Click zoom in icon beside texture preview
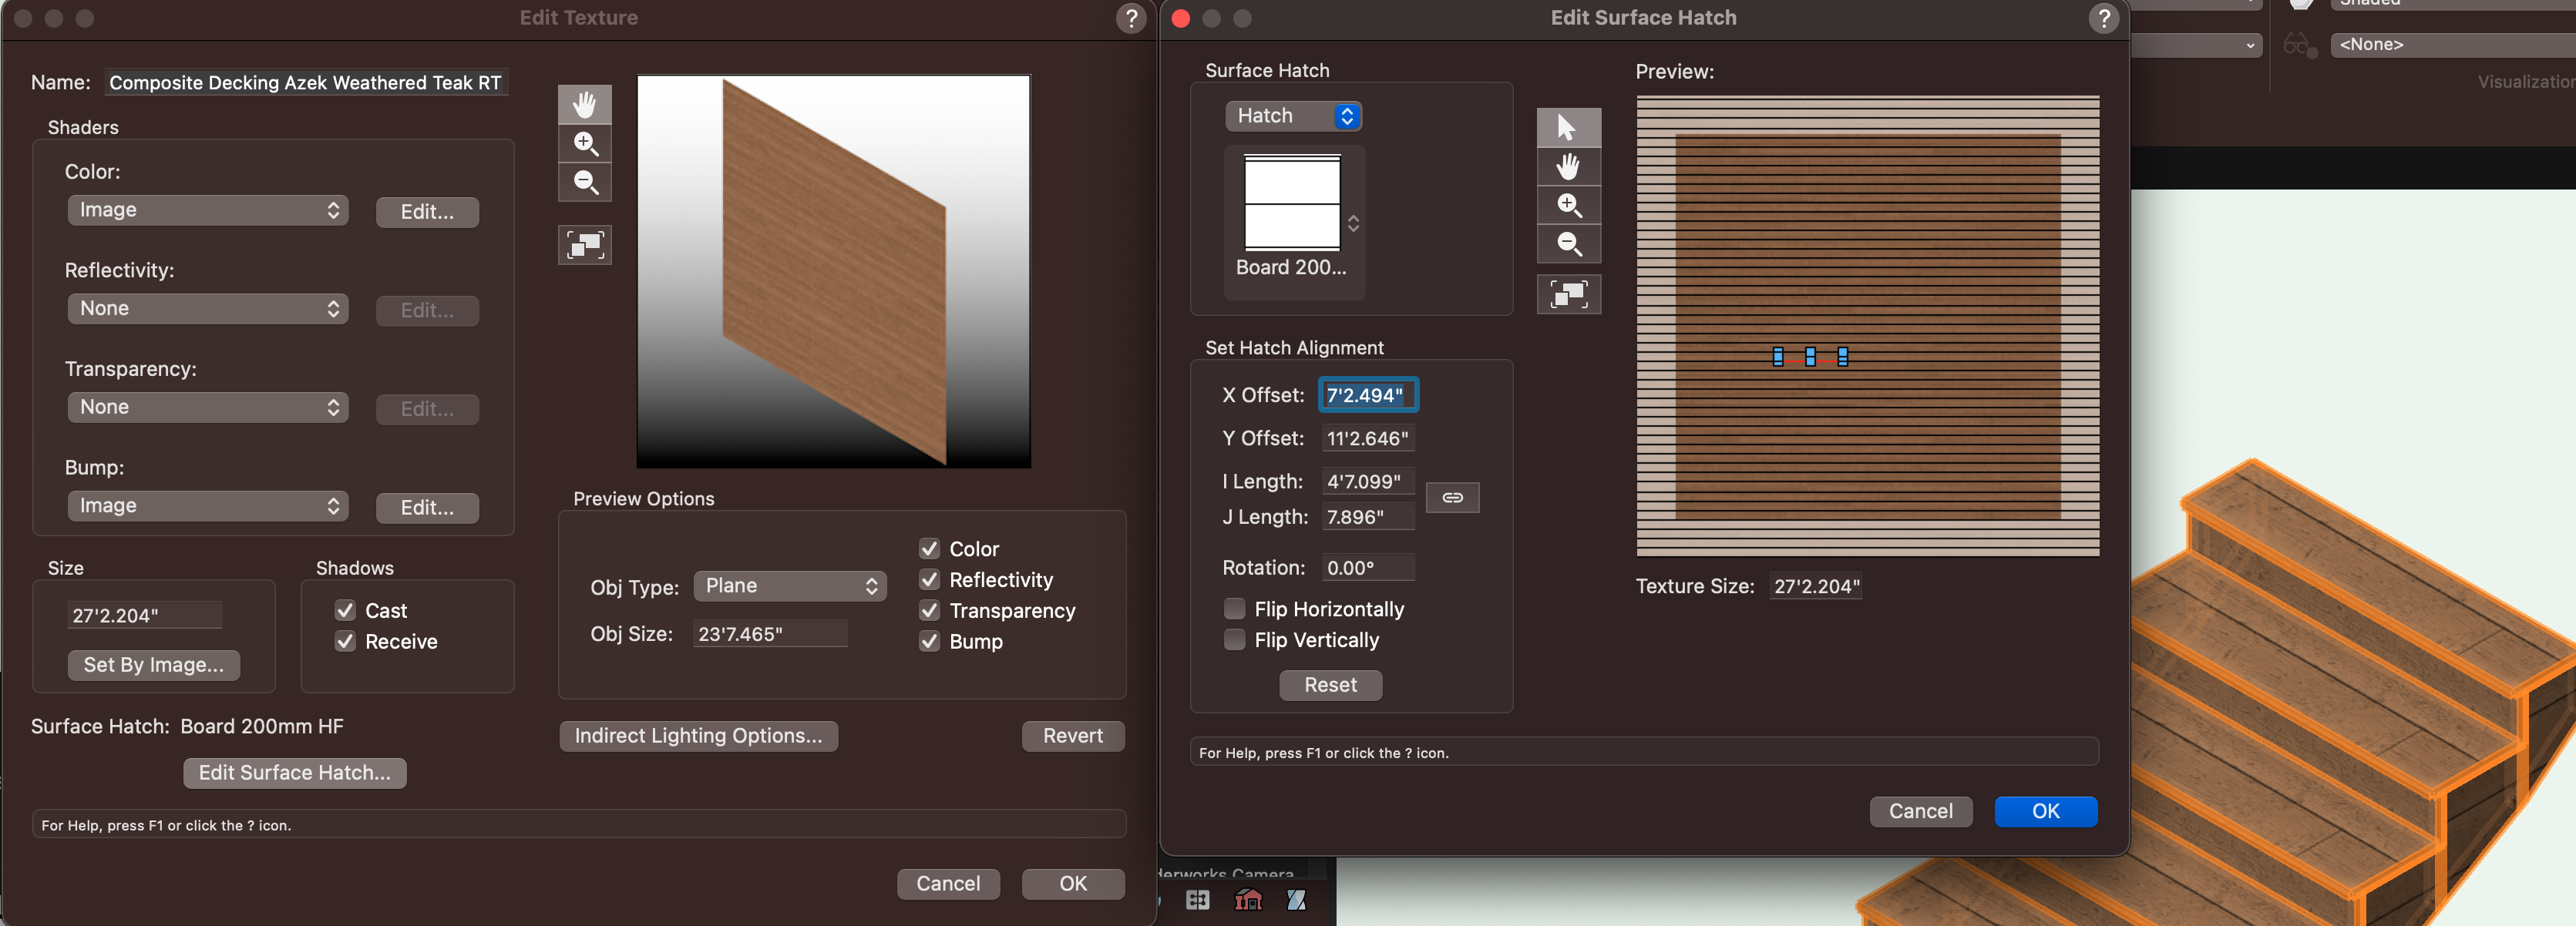The image size is (2576, 926). pos(584,143)
